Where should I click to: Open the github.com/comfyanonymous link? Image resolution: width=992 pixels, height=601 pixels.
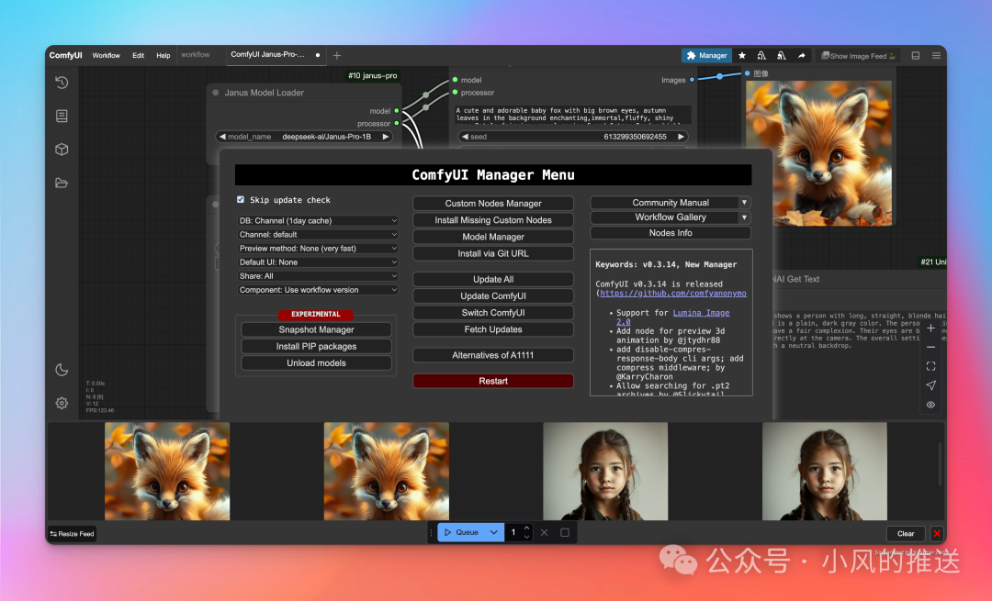pos(673,294)
